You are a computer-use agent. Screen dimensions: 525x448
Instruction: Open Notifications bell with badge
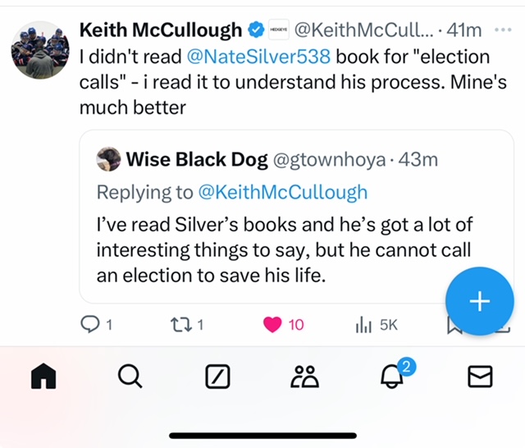coord(392,376)
